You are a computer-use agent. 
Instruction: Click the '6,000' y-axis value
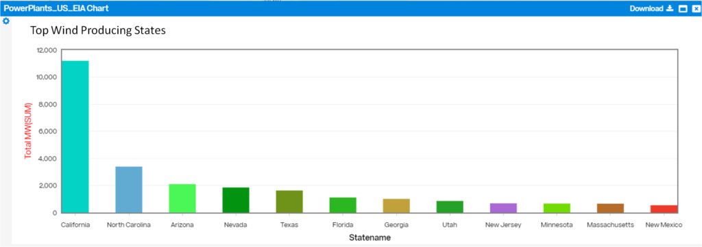[x=47, y=131]
